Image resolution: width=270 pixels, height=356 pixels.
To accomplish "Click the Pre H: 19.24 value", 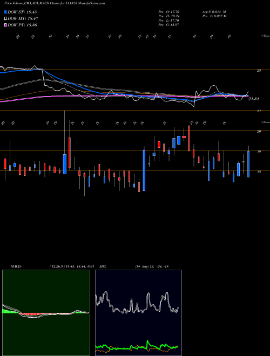I will tap(169, 16).
